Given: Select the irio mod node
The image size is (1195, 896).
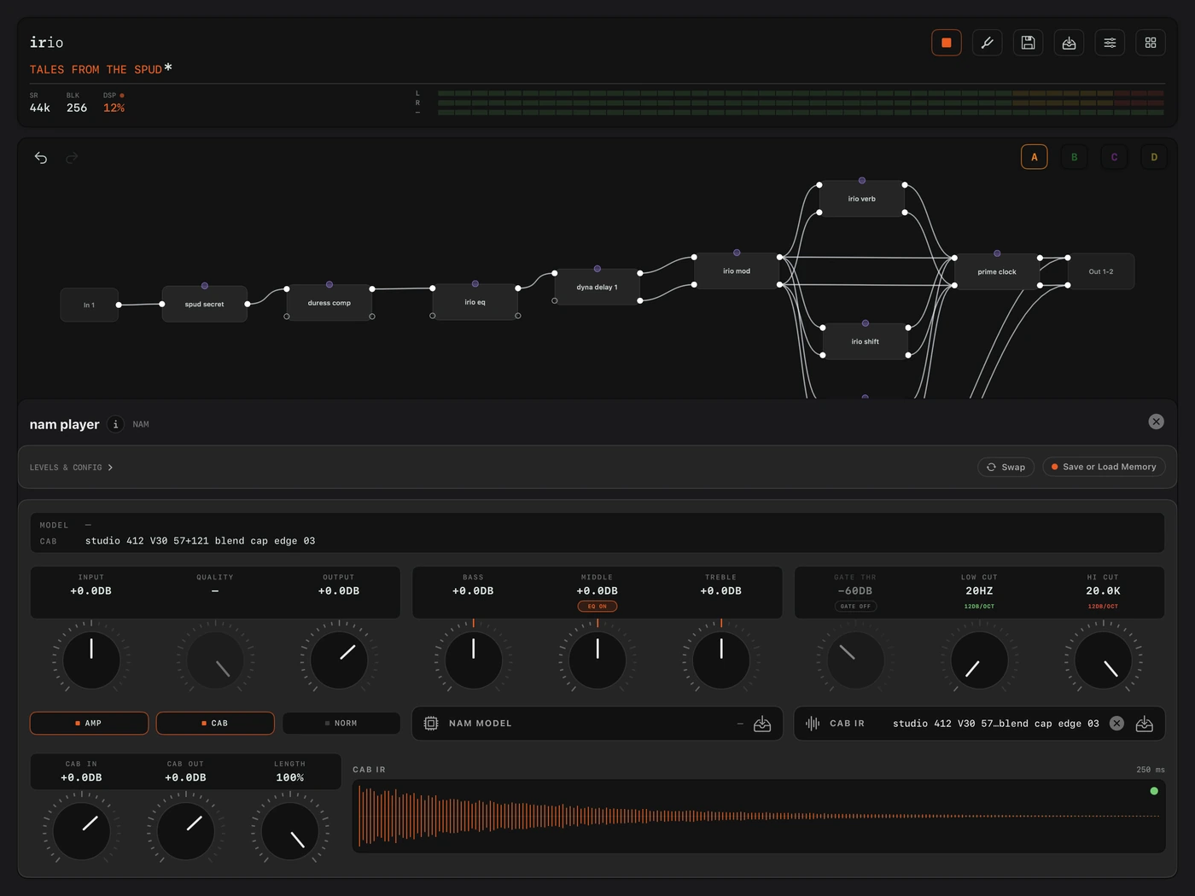Looking at the screenshot, I should click(737, 271).
